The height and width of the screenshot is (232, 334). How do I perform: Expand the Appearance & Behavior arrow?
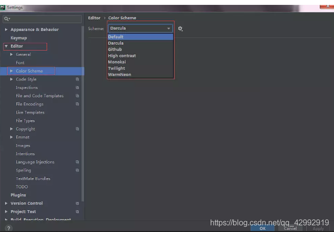coord(6,29)
